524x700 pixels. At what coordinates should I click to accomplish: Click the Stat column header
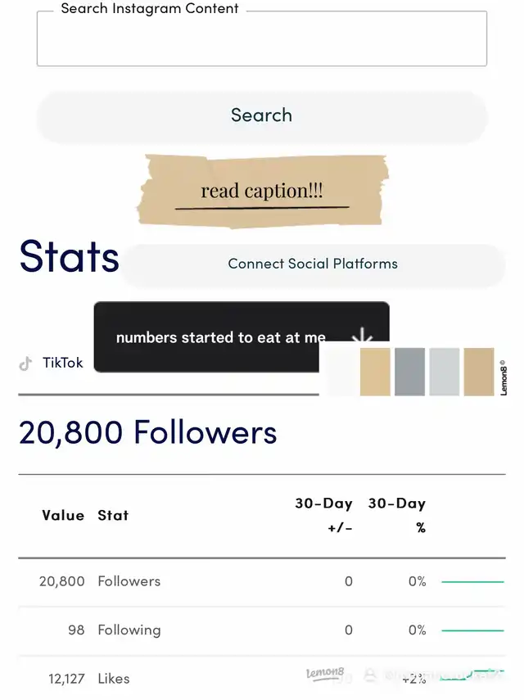coord(113,515)
